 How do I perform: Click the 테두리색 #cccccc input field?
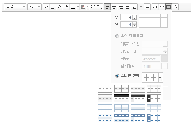(x=151, y=59)
